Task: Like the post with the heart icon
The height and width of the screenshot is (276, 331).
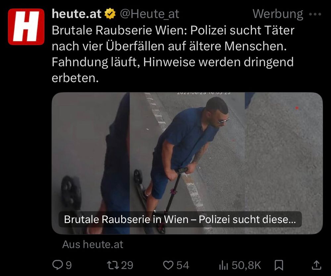Action: (168, 265)
